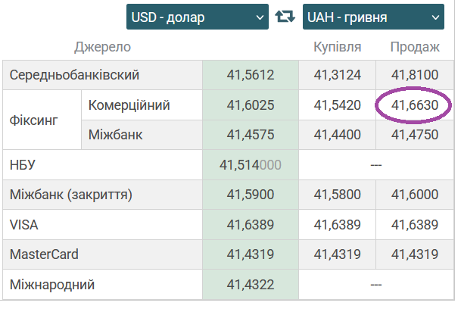Viewport: 461px width, 312px height.
Task: Select the Середньобанківський source row label
Action: tap(74, 76)
